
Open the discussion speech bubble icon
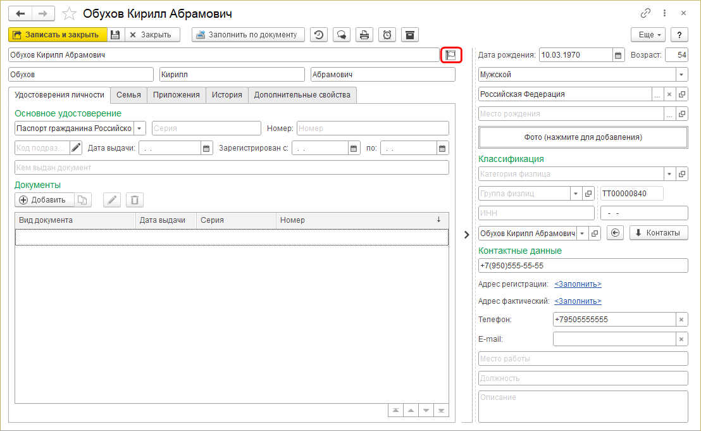(342, 35)
